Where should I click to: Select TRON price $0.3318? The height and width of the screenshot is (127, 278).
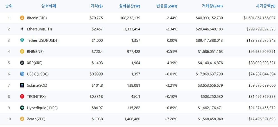tap(96, 97)
